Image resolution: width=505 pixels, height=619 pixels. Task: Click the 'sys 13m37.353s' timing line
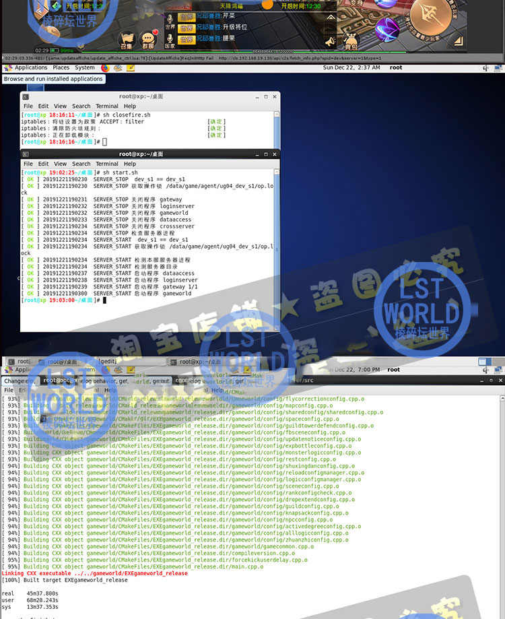pos(30,607)
